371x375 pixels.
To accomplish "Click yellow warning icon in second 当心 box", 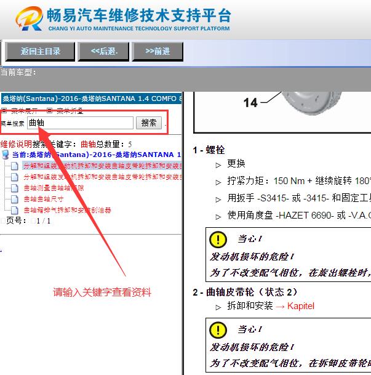I will click(218, 330).
